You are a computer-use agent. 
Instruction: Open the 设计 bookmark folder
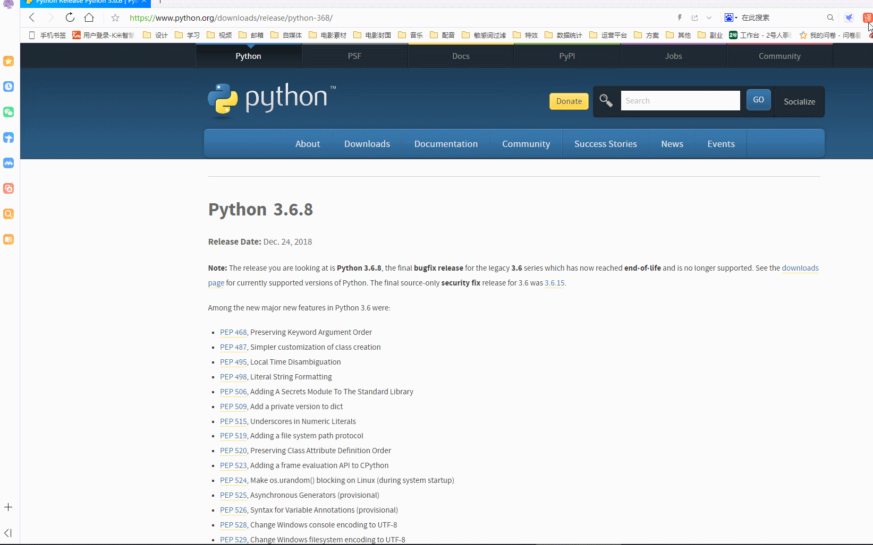coord(155,35)
